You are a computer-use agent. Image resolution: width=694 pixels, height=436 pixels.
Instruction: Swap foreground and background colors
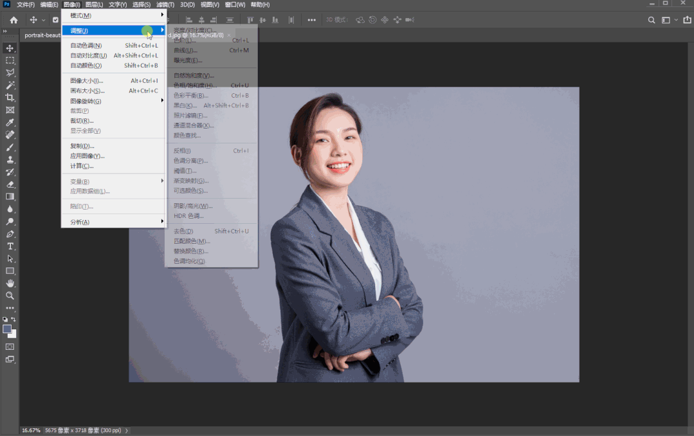tap(14, 319)
